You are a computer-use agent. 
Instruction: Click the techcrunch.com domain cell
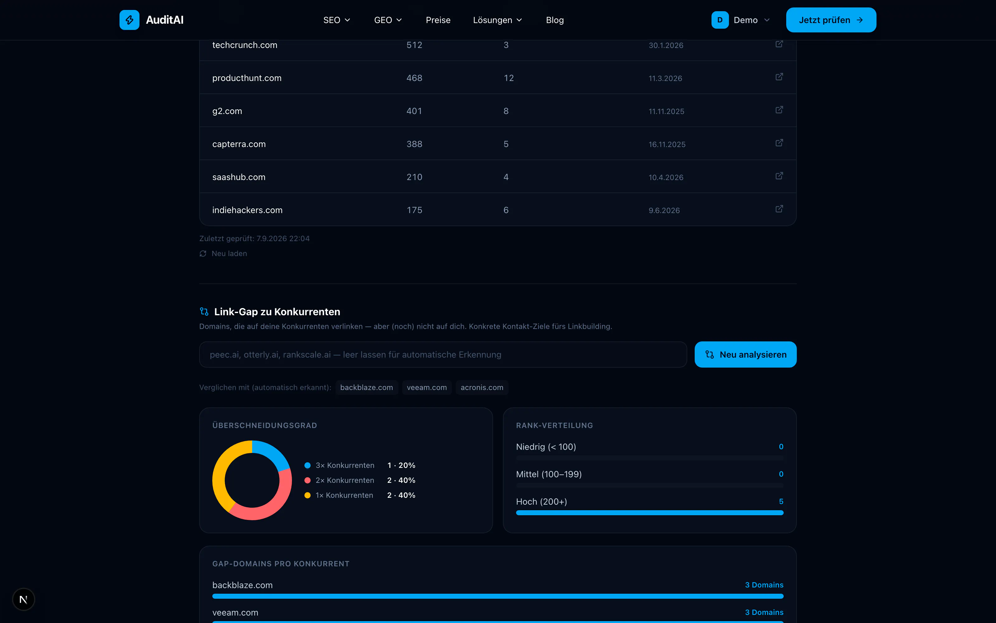click(245, 45)
